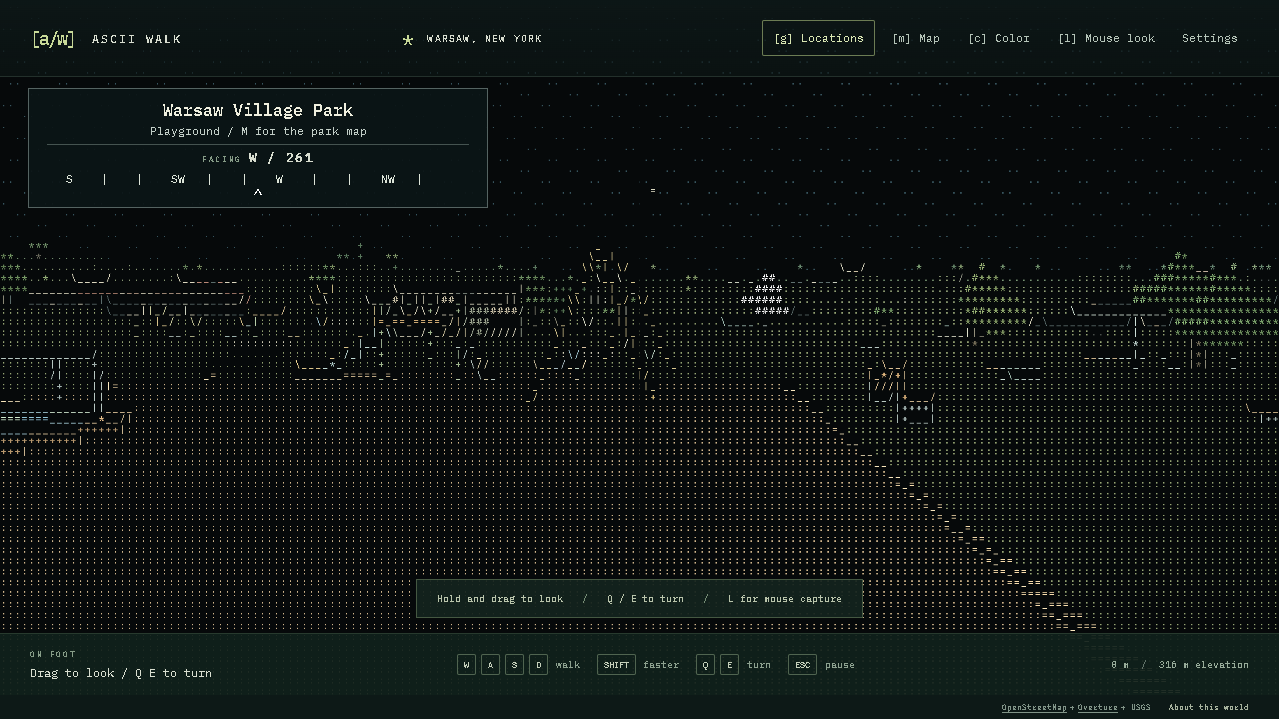The image size is (1279, 719).
Task: Click the star icon beside Warsaw, New York
Action: point(408,40)
